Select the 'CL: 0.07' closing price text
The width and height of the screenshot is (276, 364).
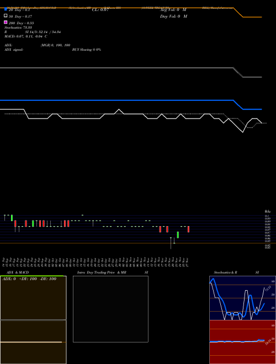click(100, 10)
